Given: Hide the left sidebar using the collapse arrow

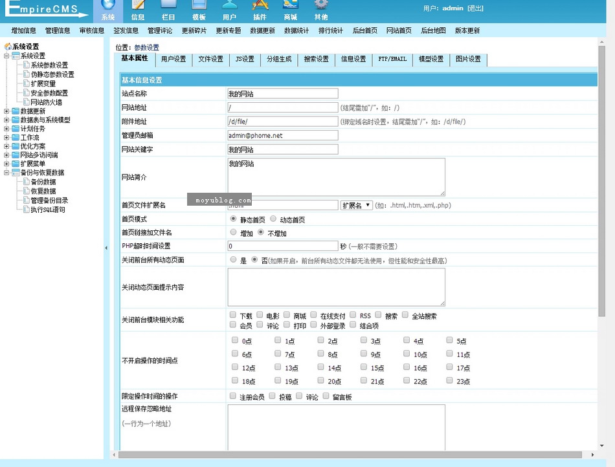Looking at the screenshot, I should pyautogui.click(x=106, y=248).
